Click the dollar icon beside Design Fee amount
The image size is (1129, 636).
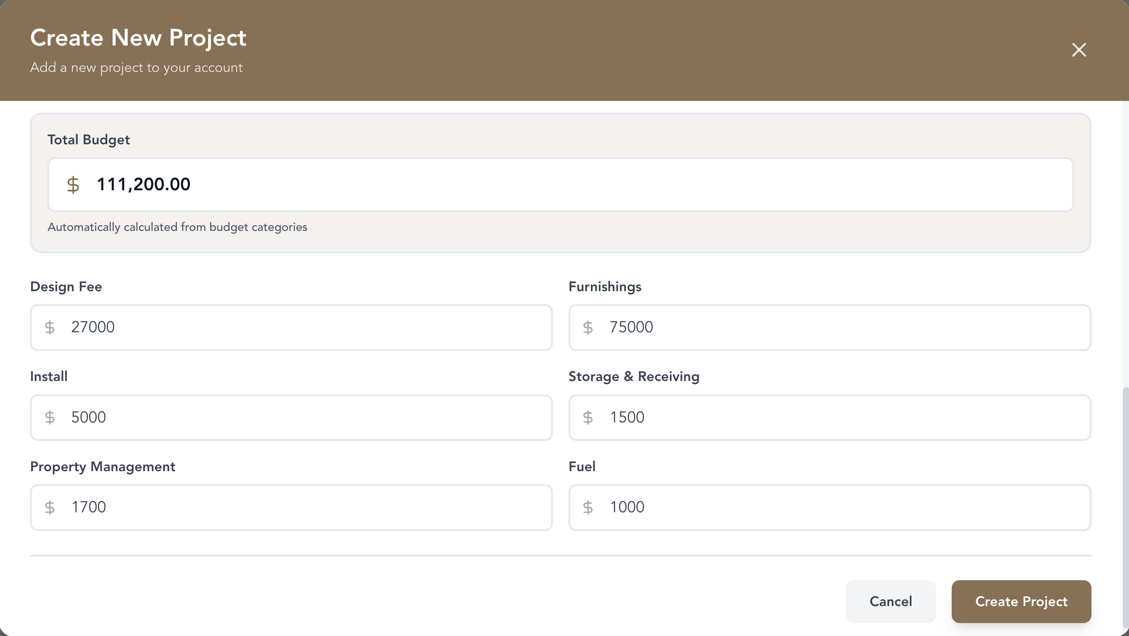(50, 327)
